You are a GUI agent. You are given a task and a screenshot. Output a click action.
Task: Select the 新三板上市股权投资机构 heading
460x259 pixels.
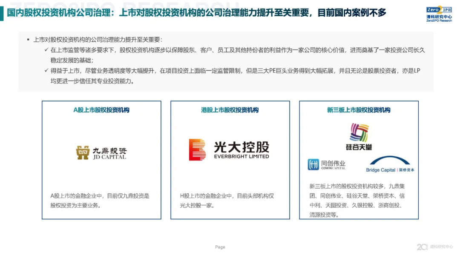click(x=359, y=110)
